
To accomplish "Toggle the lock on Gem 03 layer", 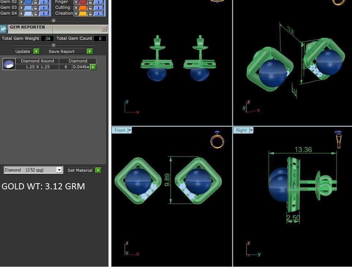I will click(x=35, y=8).
